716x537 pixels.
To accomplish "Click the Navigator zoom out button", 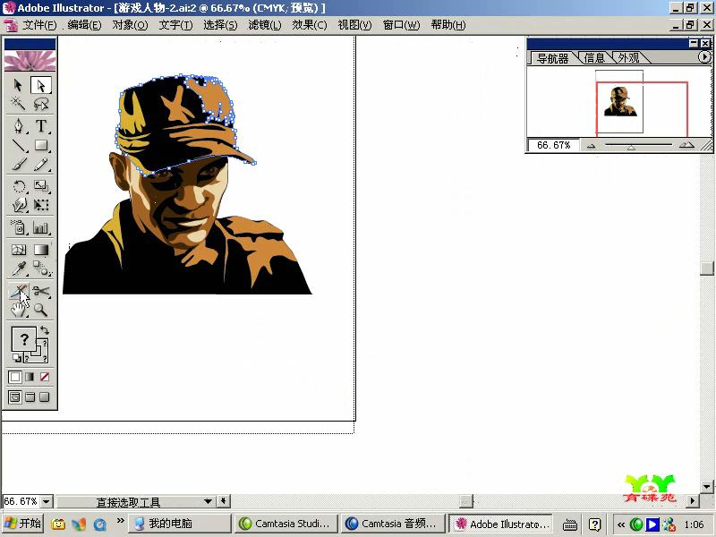I will coord(591,146).
